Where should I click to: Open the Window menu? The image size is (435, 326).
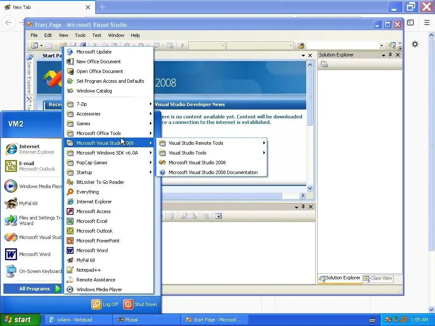(116, 35)
